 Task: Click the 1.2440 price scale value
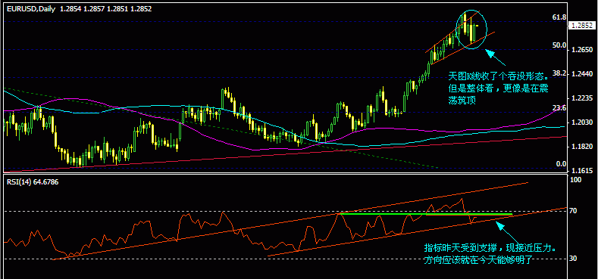click(x=581, y=74)
